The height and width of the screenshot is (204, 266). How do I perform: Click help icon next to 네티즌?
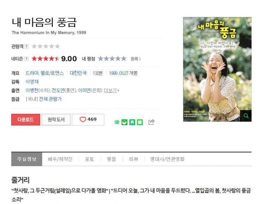click(x=27, y=59)
